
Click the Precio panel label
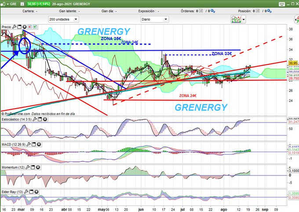(x=7, y=27)
